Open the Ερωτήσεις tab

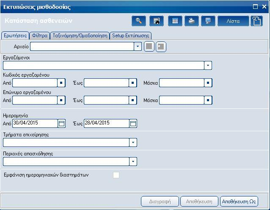pyautogui.click(x=15, y=36)
